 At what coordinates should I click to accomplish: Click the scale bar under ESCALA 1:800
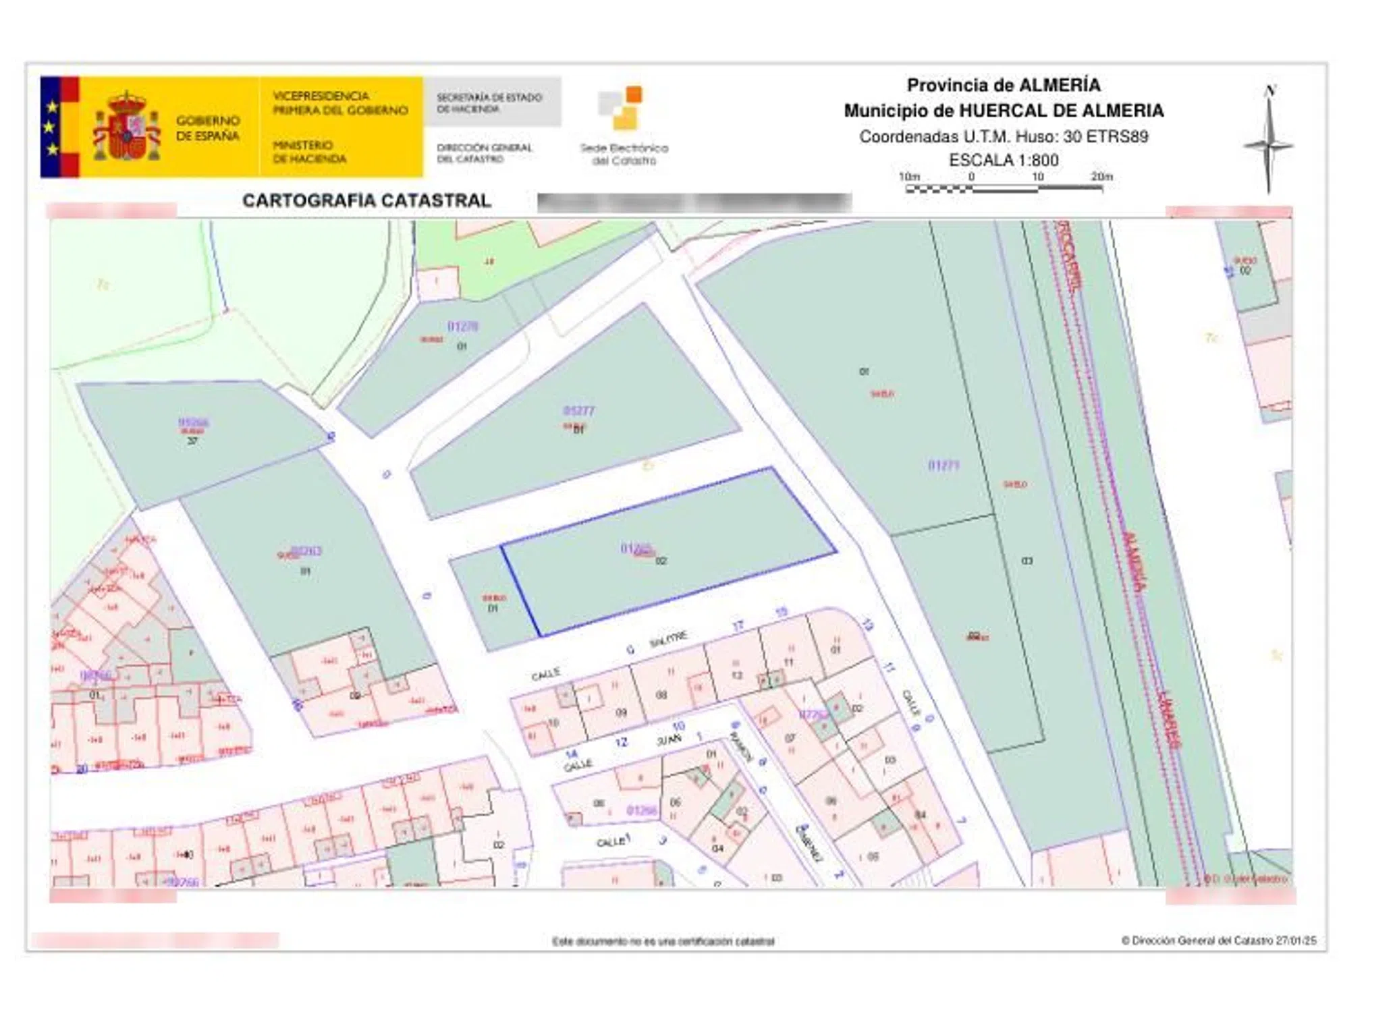(1004, 190)
